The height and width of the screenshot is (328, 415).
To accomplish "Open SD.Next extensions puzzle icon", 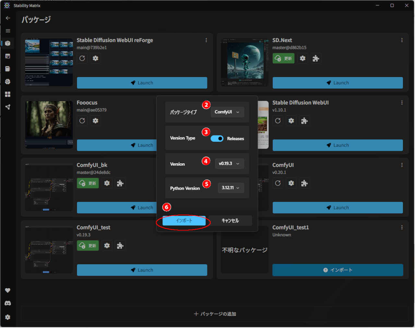I will tap(316, 58).
